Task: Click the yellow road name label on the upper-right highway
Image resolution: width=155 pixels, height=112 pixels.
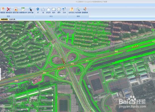Action: click(135, 46)
